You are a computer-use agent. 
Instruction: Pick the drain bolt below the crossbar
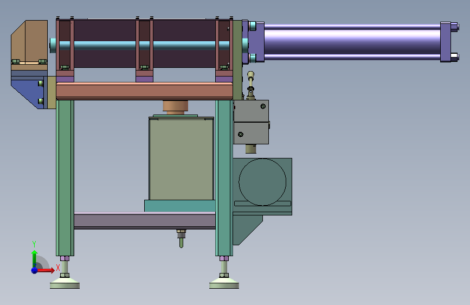pyautogui.click(x=181, y=239)
